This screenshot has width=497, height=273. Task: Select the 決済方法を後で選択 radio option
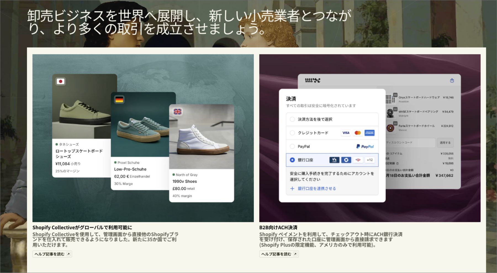[292, 119]
